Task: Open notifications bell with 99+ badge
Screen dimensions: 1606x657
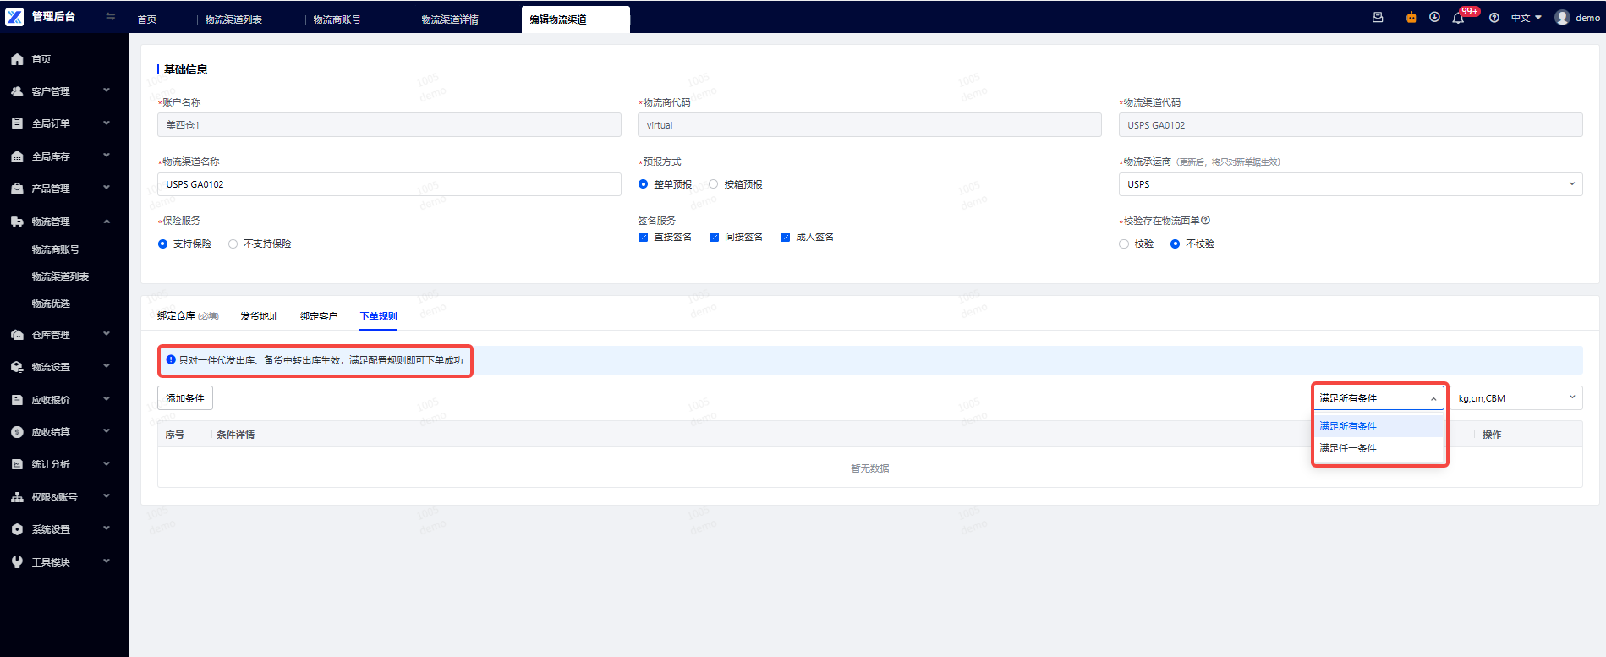Action: pyautogui.click(x=1458, y=18)
